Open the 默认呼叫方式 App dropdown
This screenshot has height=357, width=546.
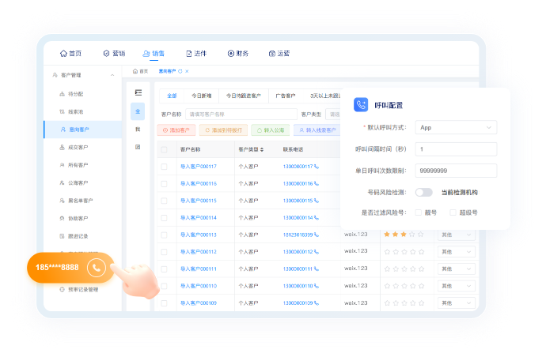click(x=456, y=128)
